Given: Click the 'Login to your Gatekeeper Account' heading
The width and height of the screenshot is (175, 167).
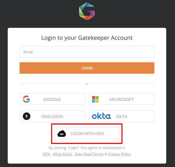Looking at the screenshot, I should [87, 38].
